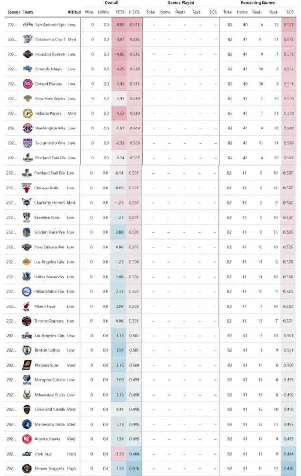Select the Phoenix Suns table row
Viewport: 301px width, 476px height.
[150, 365]
